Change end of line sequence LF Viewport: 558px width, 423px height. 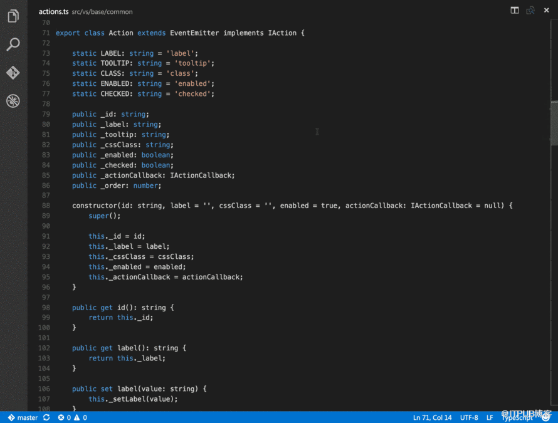tap(490, 417)
